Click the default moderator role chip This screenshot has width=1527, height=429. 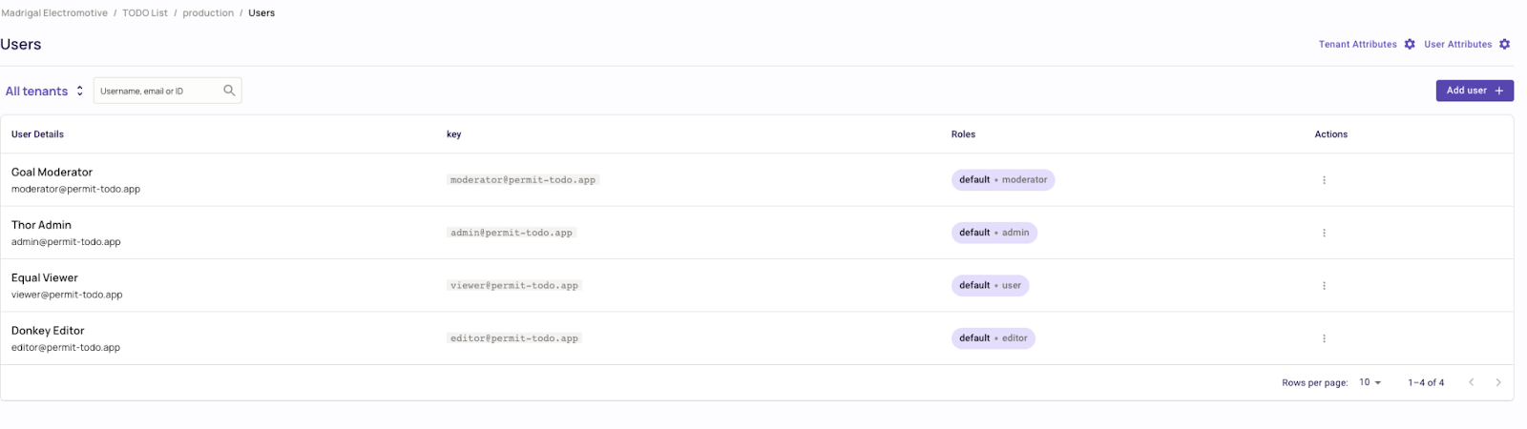1002,180
